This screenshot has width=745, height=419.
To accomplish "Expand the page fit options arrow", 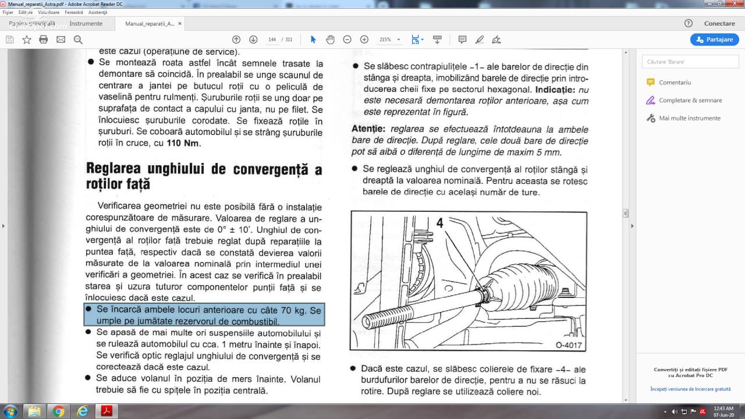I will pos(422,40).
